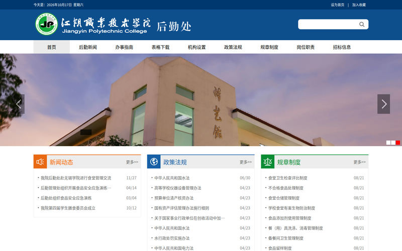Screen dimensions: 402x251
Task: Open 不合格食品处理制度 article
Action: point(285,188)
